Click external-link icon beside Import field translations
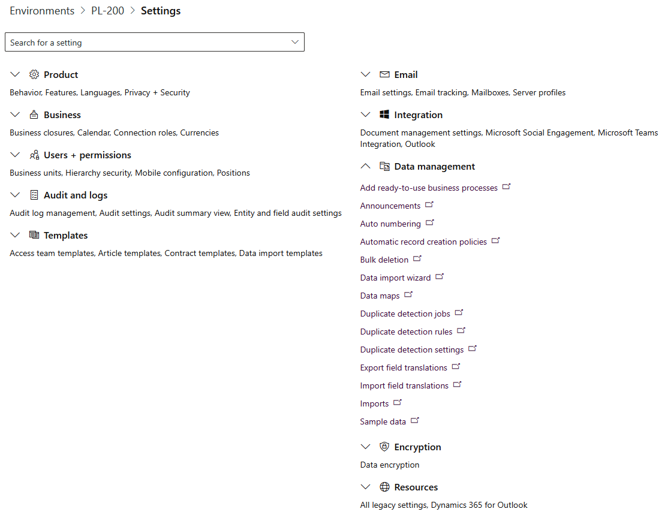 click(457, 384)
